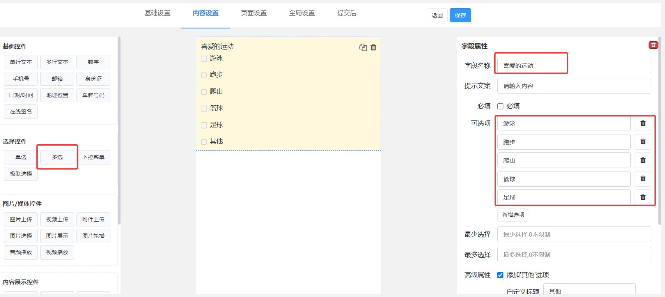Delete the 游泳 option using its trash icon
Viewport: 665px width, 297px height.
tap(643, 124)
